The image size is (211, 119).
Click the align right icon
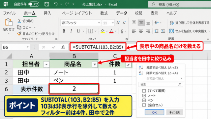148,31
